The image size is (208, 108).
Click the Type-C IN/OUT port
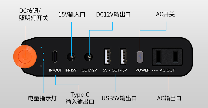point(55,56)
